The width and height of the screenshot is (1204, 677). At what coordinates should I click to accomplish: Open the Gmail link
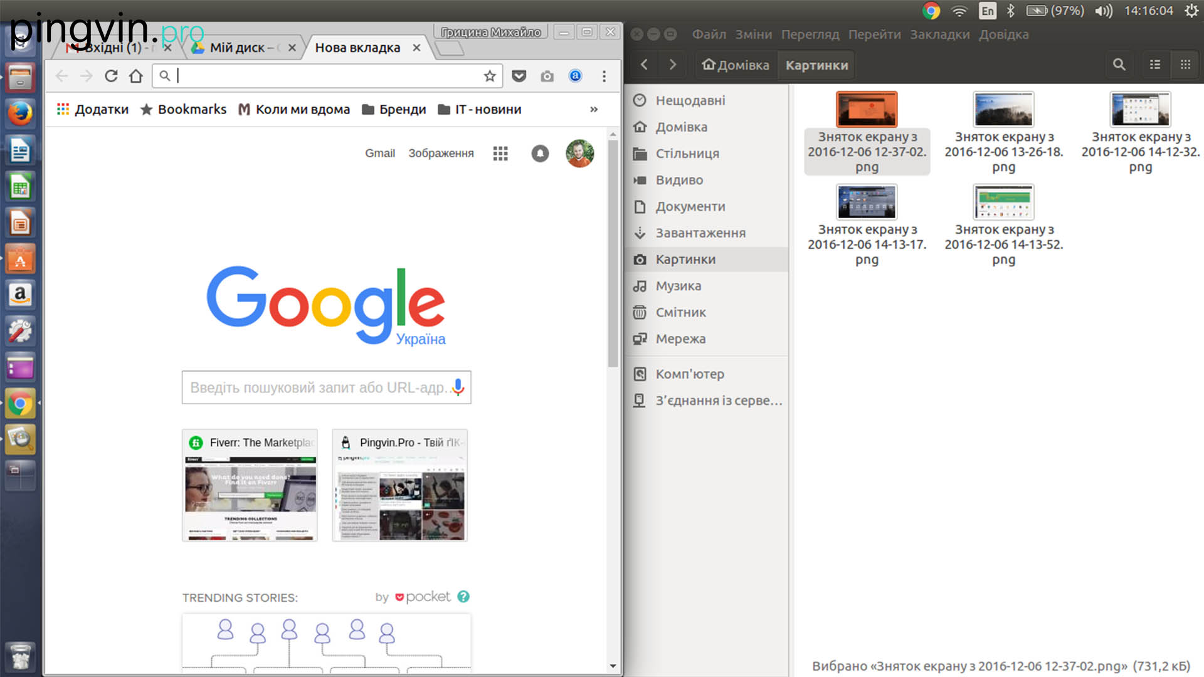pyautogui.click(x=380, y=154)
